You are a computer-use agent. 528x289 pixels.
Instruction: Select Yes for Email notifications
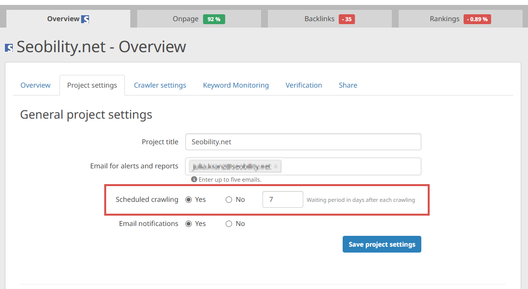coord(189,224)
